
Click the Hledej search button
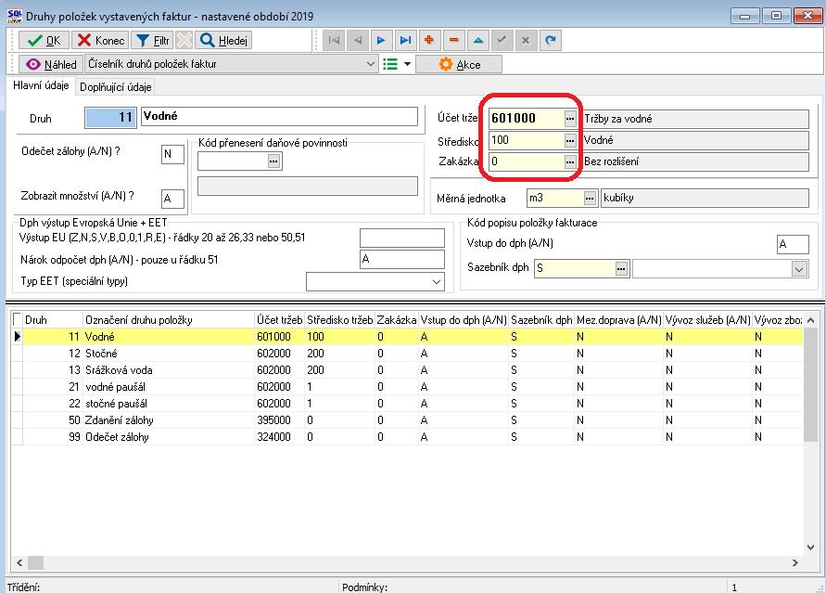[x=223, y=41]
